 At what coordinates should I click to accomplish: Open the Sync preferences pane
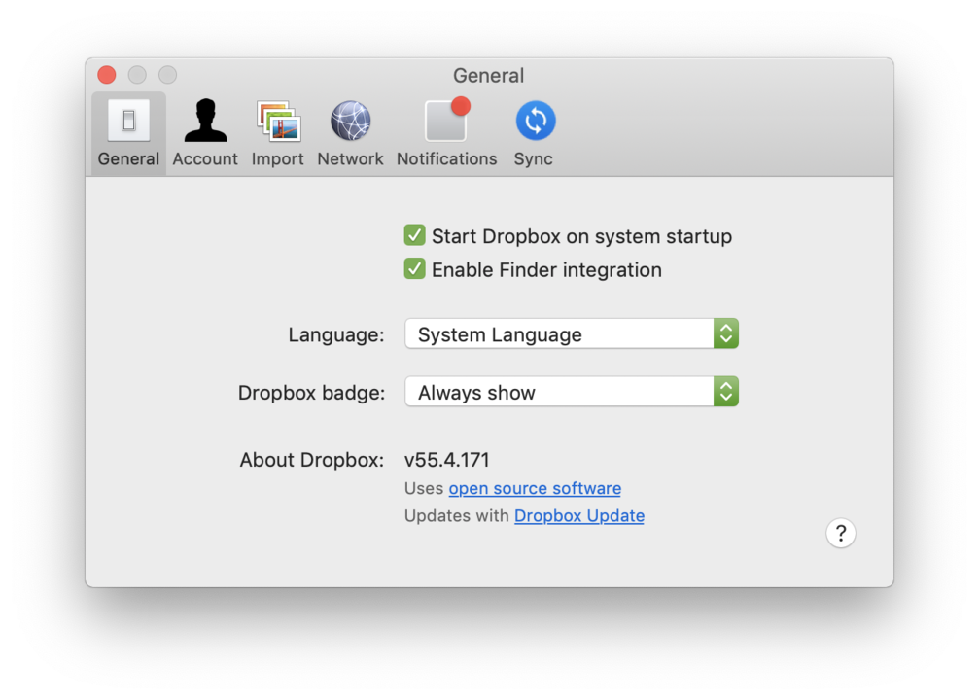click(535, 133)
